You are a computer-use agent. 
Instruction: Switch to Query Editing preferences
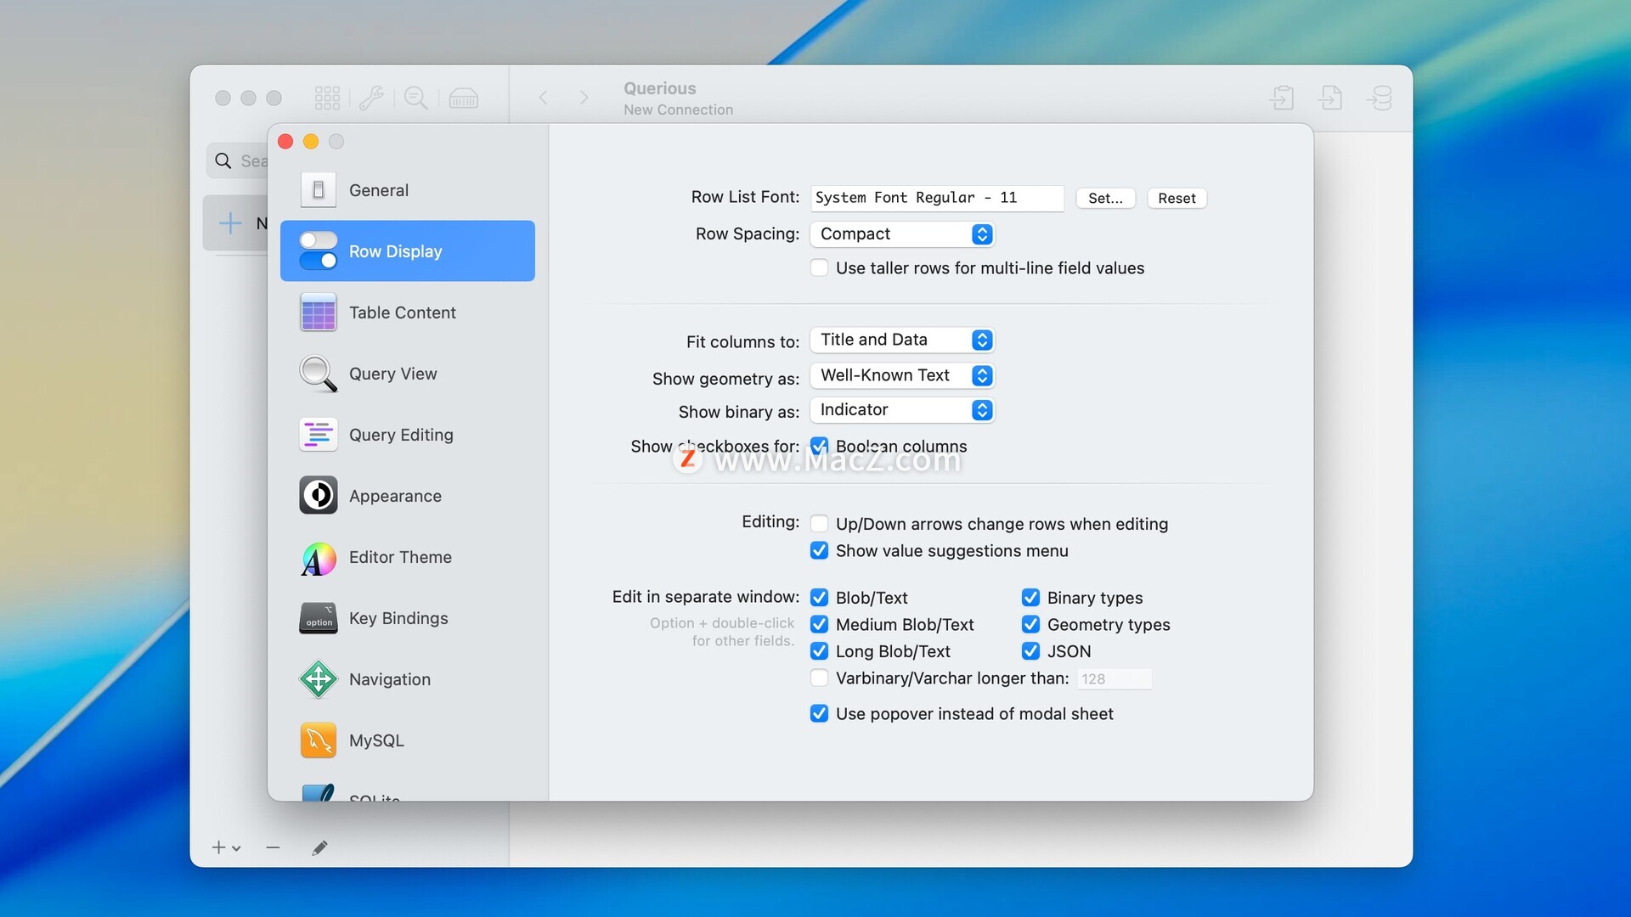[408, 435]
